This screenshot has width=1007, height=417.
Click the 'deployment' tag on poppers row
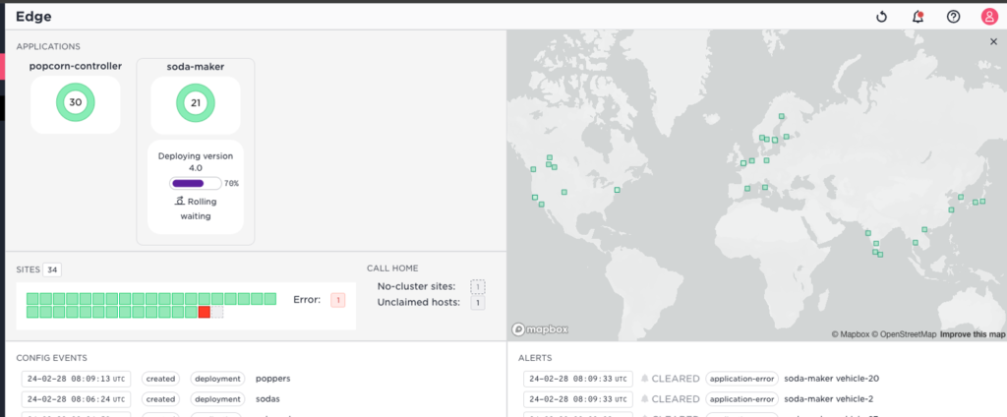pos(217,379)
